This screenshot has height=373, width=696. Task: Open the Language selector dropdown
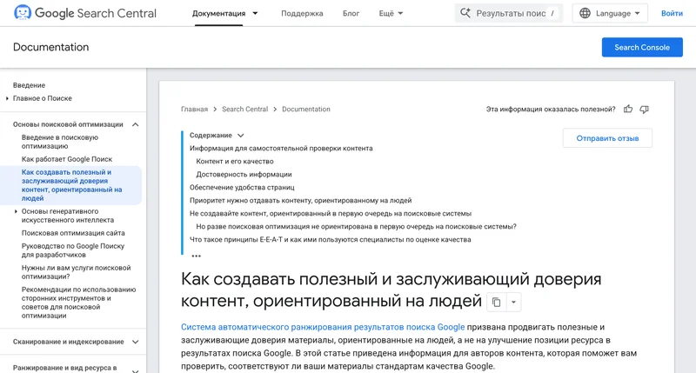pyautogui.click(x=610, y=13)
